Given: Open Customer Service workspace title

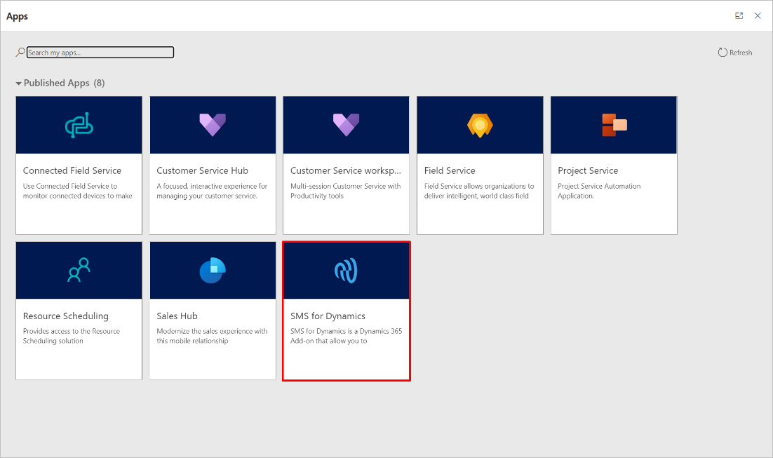Looking at the screenshot, I should click(x=346, y=170).
